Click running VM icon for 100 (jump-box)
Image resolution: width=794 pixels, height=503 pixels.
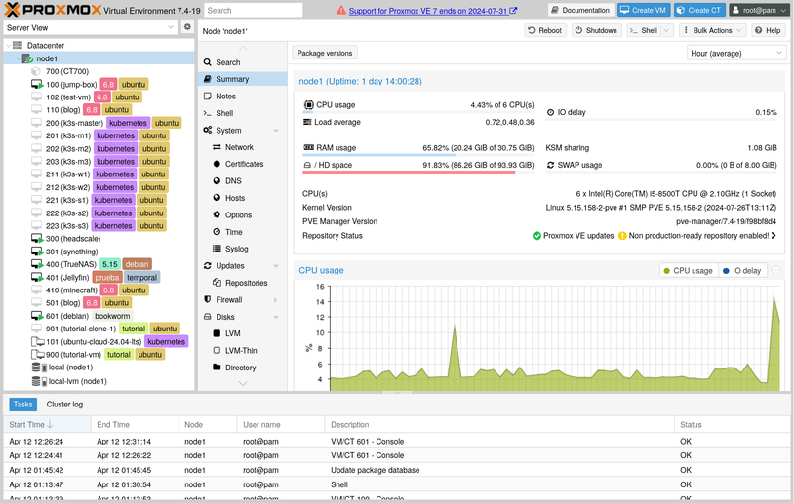(37, 84)
